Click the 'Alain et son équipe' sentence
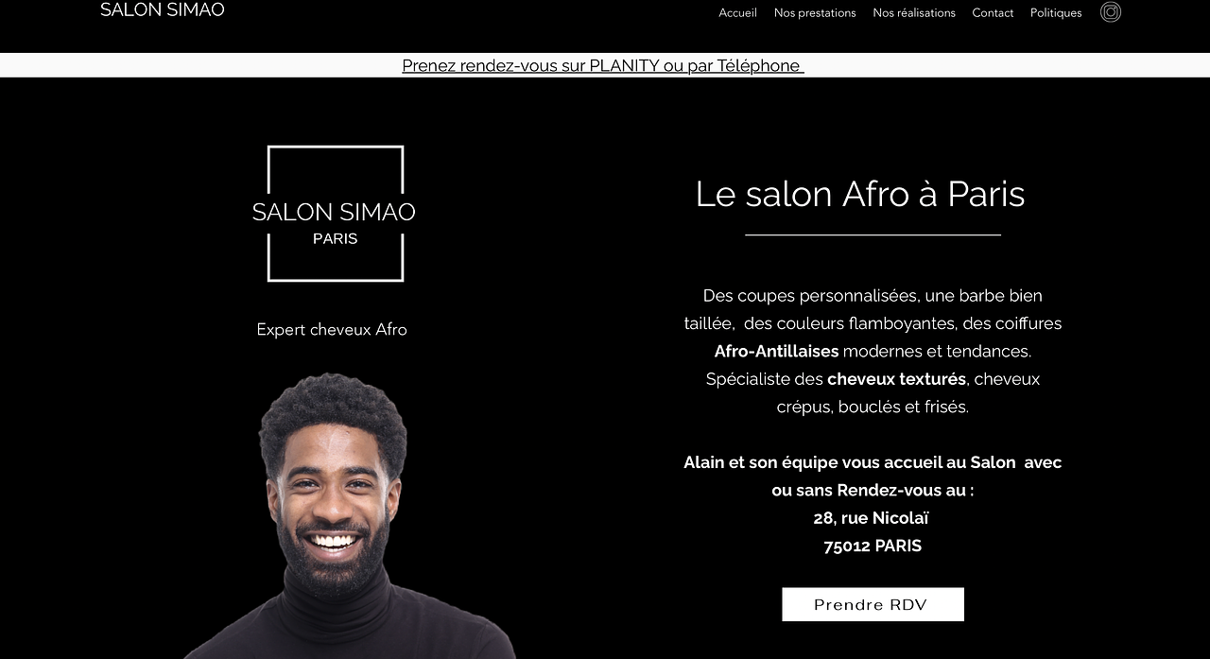Screen dimensions: 1210x659 tap(873, 477)
